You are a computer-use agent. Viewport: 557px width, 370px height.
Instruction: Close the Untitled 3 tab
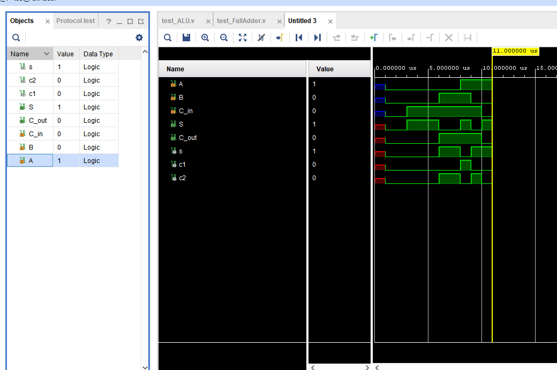[x=330, y=21]
